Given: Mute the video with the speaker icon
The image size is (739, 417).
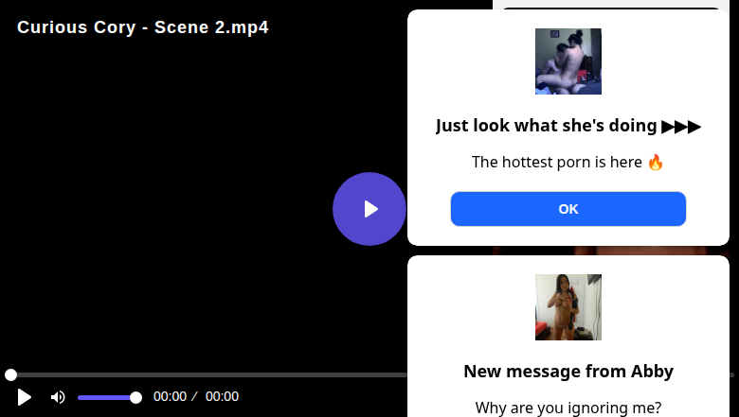Looking at the screenshot, I should point(58,397).
